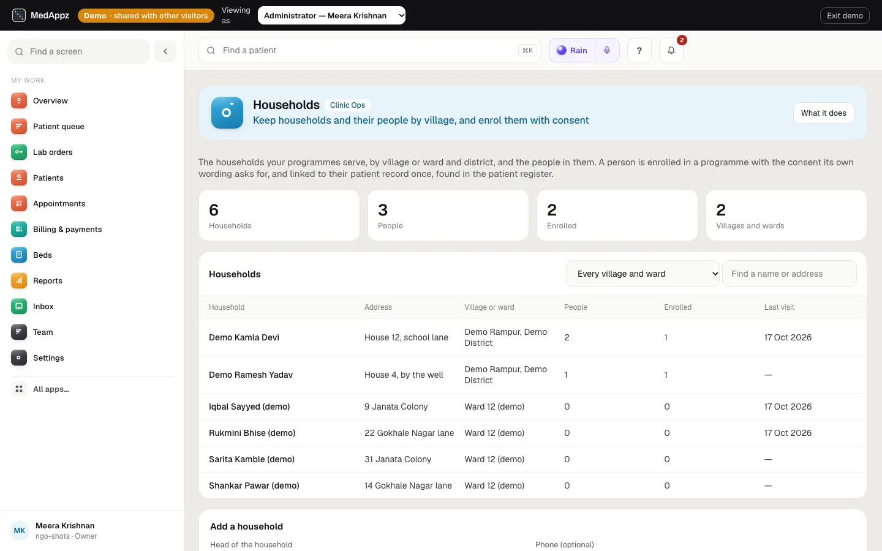Select the Rukmini Bhise (demo) household
This screenshot has height=551, width=882.
[533, 433]
